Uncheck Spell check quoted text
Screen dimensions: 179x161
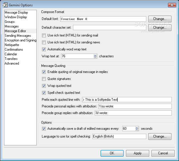(x=44, y=93)
